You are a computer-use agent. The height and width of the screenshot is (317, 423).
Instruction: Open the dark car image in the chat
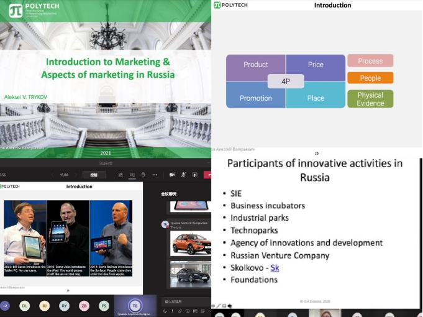click(191, 273)
